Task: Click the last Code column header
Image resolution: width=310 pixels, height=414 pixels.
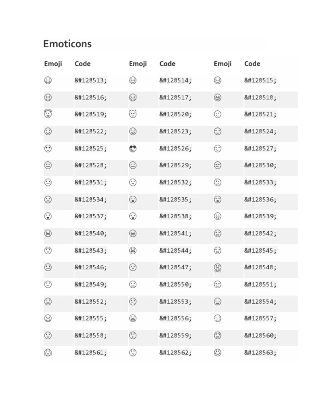Action: tap(252, 63)
